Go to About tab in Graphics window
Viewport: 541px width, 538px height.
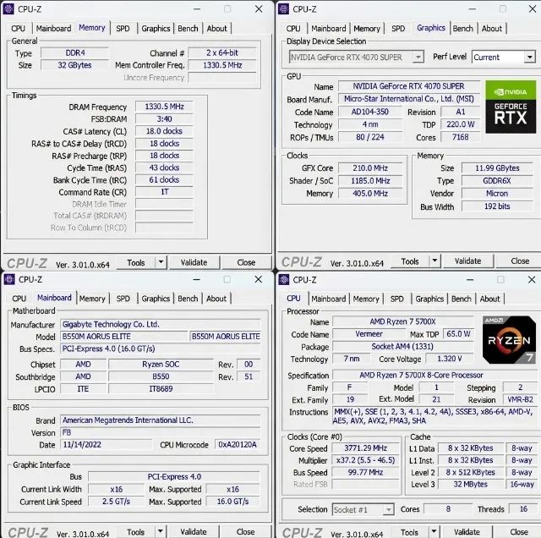[x=492, y=29]
